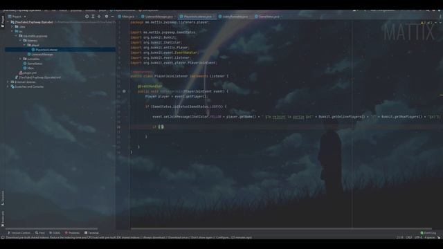Click the cursor position status entry

(x=399, y=237)
